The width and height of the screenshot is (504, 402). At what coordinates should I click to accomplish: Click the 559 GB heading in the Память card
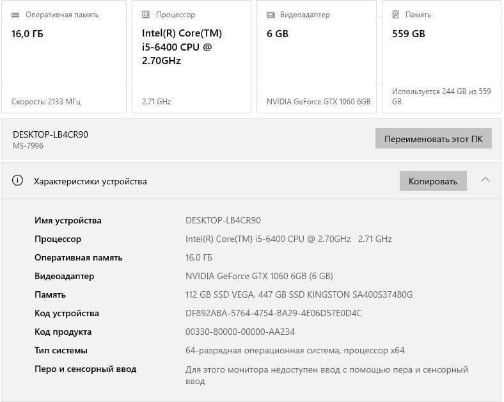(x=409, y=34)
